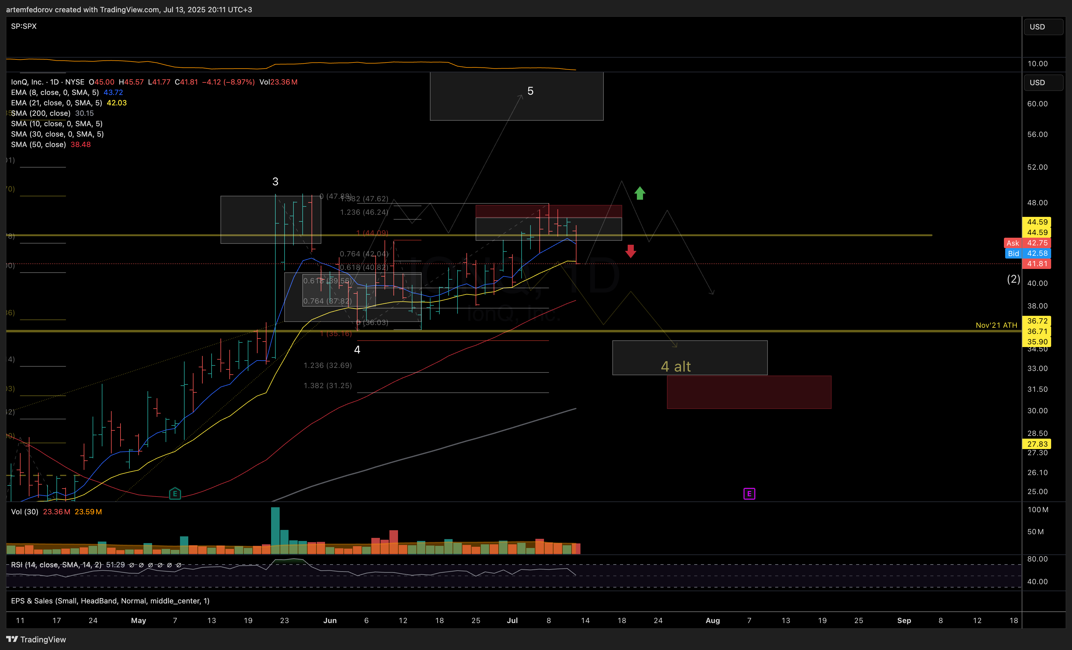
Task: Click the magenta upcoming earnings E marker
Action: 749,493
